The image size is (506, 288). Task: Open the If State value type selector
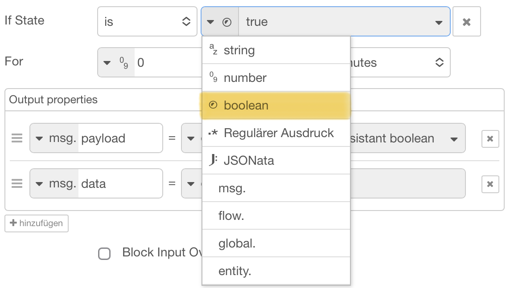(220, 22)
